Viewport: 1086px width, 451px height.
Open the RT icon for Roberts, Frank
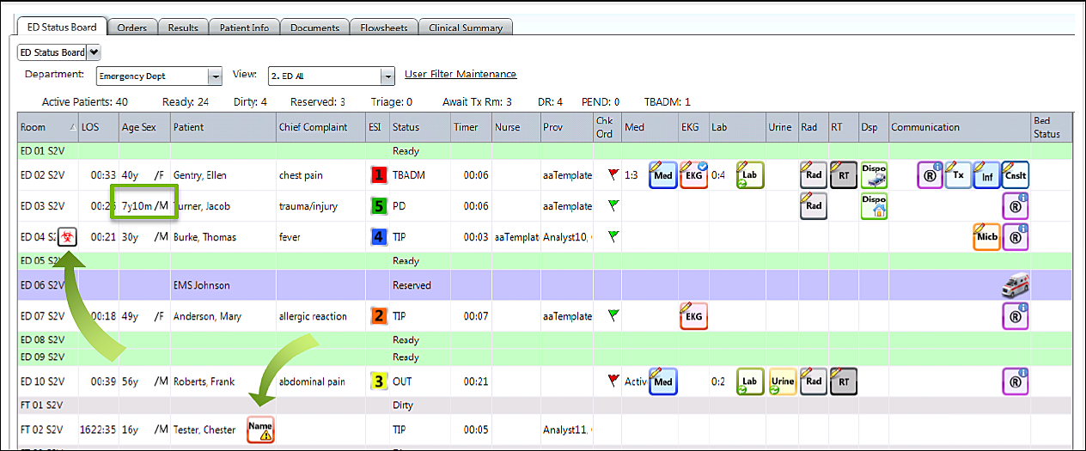coord(845,381)
